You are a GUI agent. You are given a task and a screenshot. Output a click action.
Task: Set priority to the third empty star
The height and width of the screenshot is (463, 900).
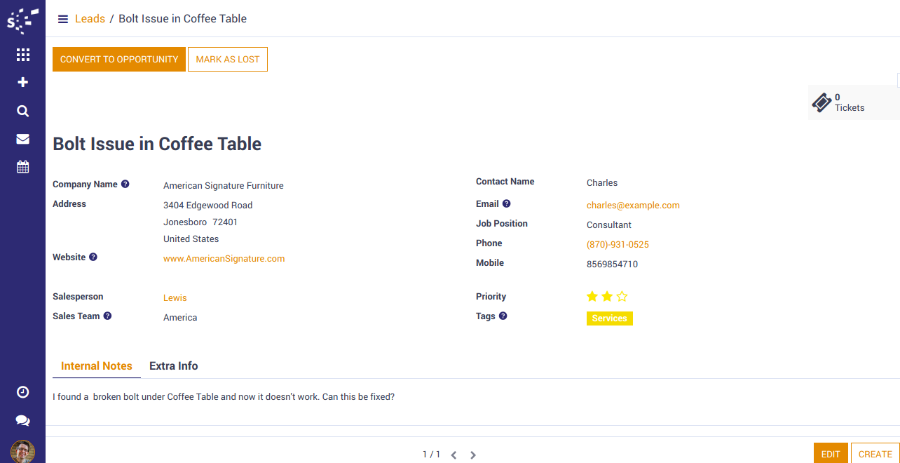pyautogui.click(x=622, y=296)
